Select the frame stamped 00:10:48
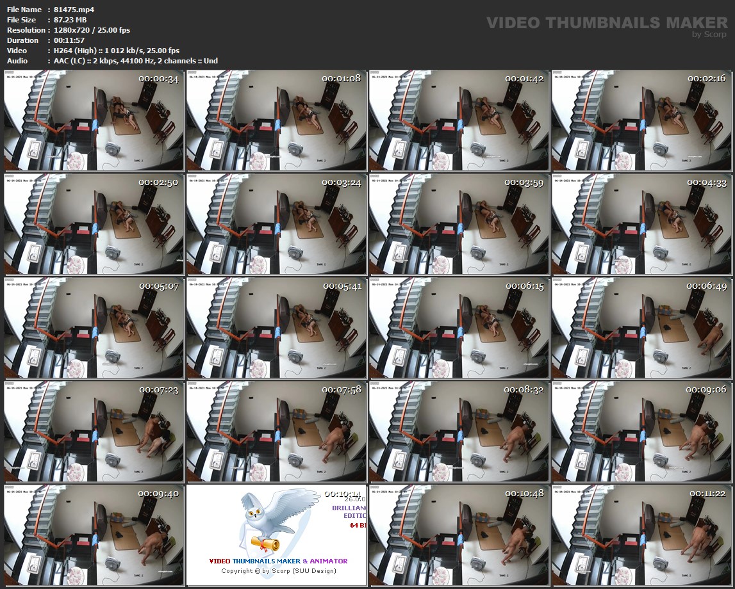This screenshot has width=735, height=589. [459, 535]
